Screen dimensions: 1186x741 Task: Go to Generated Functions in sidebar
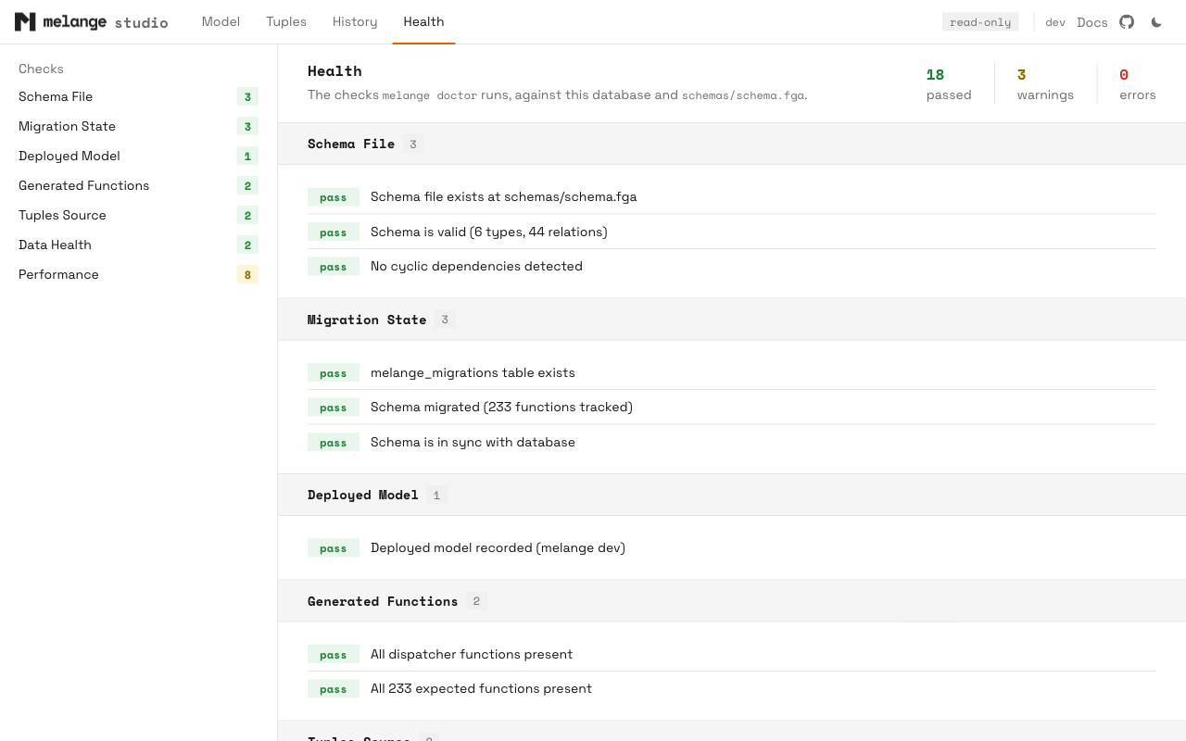(138, 185)
